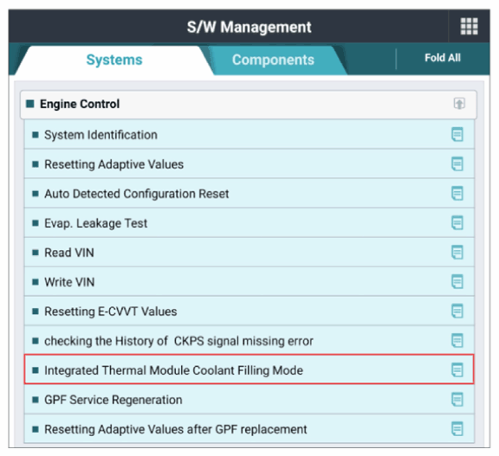Run Evap. Leakage Test
Image resolution: width=499 pixels, height=456 pixels.
[x=249, y=222]
